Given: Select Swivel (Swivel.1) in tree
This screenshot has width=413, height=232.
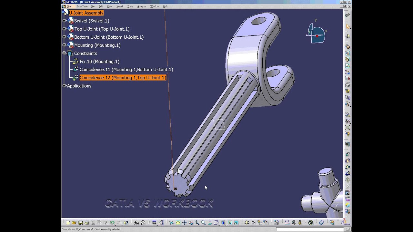Looking at the screenshot, I should coord(92,21).
